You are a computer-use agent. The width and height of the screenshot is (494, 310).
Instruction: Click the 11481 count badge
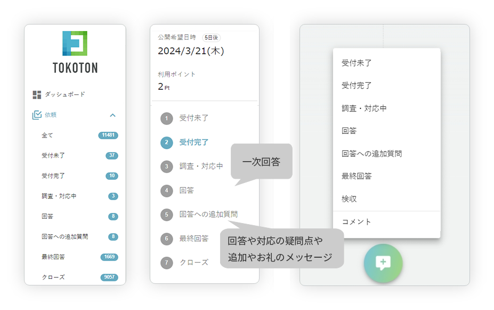click(x=108, y=136)
